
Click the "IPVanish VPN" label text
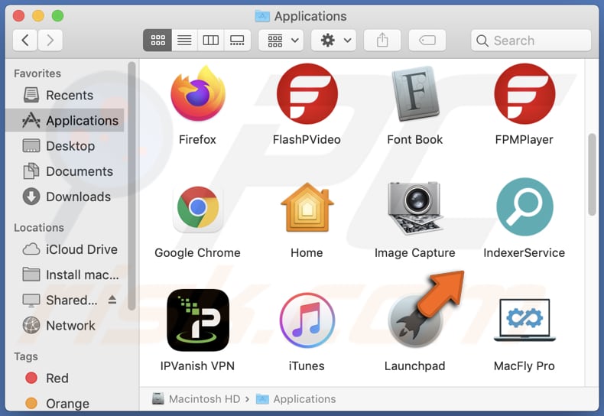[197, 366]
